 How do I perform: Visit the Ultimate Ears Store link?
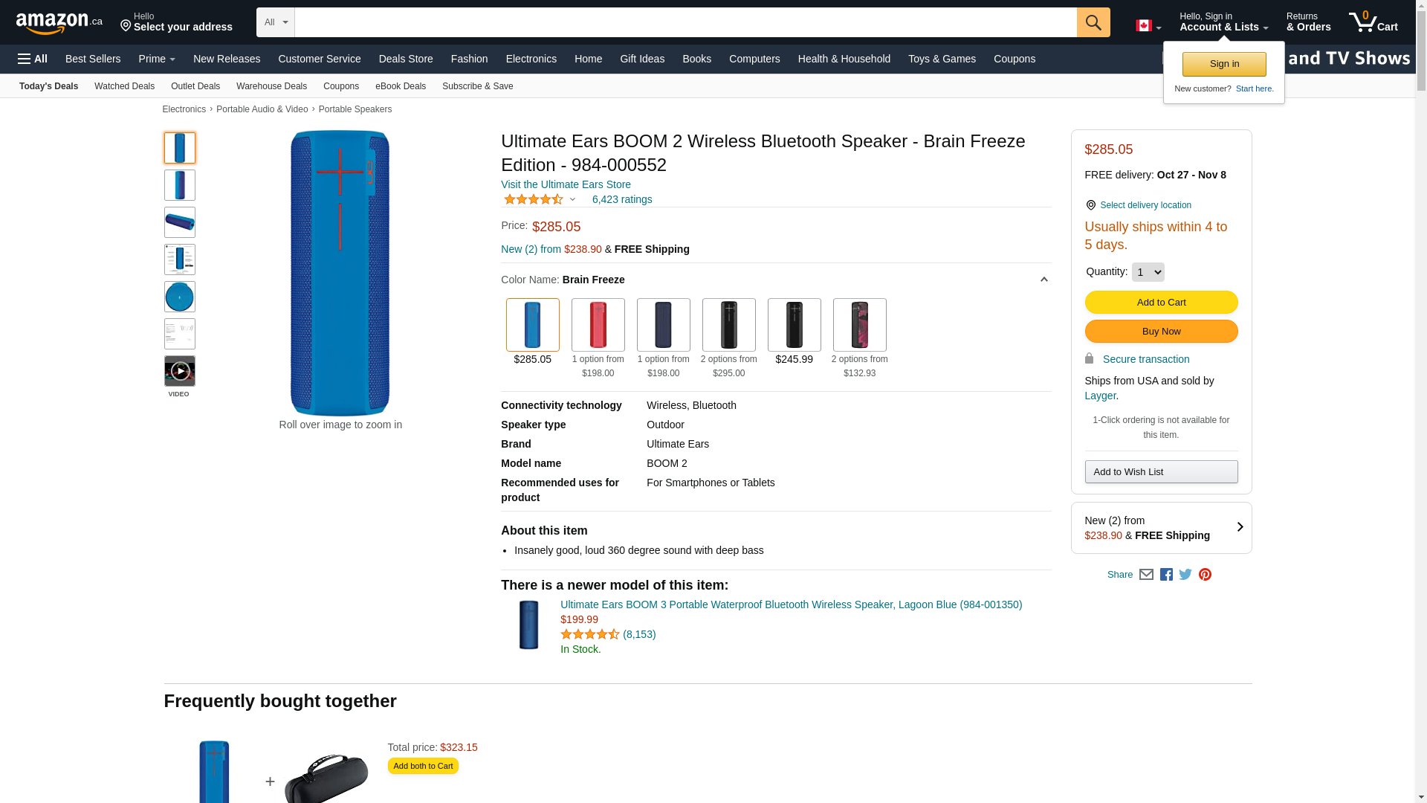point(566,184)
